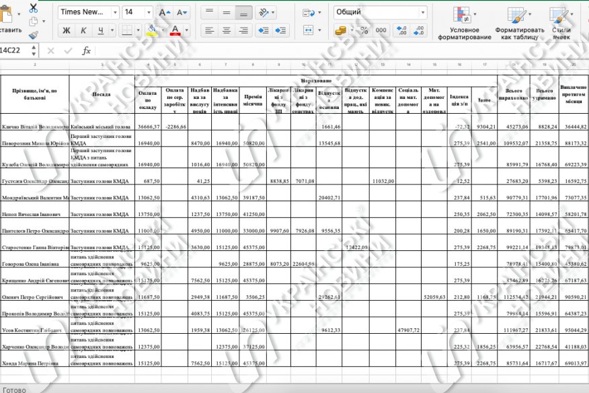Toggle Italic formatting (К)
Image resolution: width=589 pixels, height=393 pixels.
(x=83, y=30)
